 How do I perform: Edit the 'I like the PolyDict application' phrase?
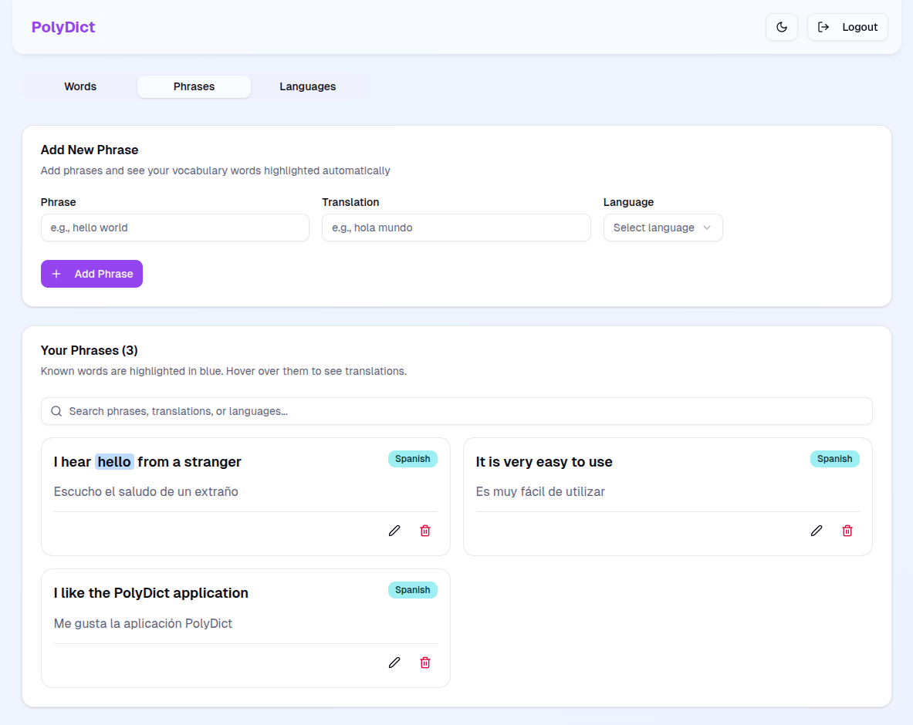[394, 663]
